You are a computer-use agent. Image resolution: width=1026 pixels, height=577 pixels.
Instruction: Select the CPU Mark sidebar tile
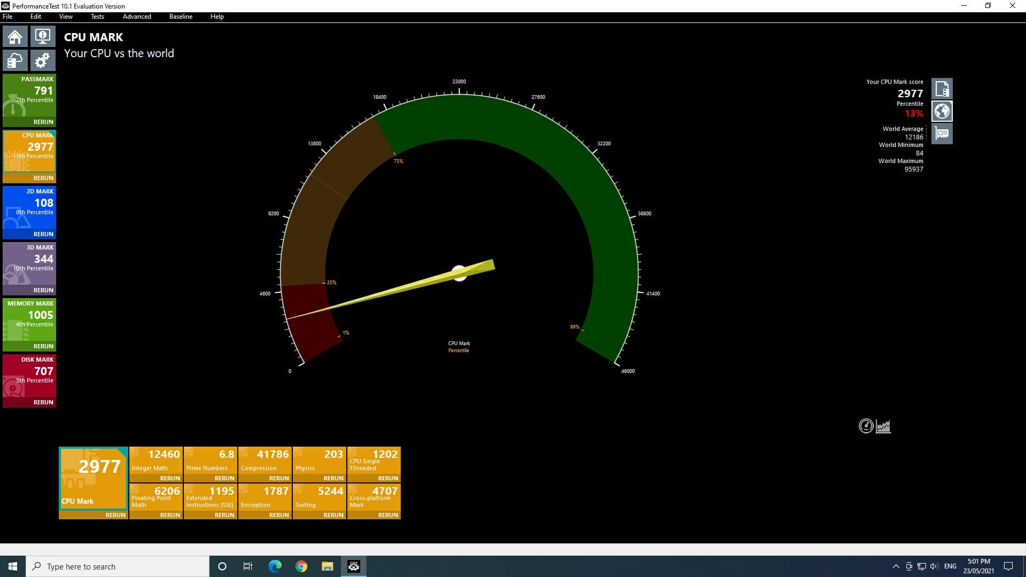(x=29, y=151)
